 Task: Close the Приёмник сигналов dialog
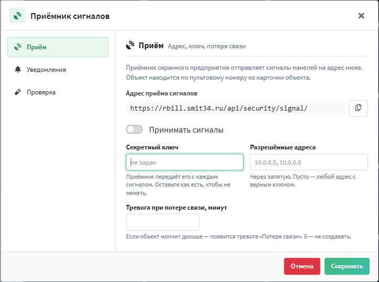point(361,16)
